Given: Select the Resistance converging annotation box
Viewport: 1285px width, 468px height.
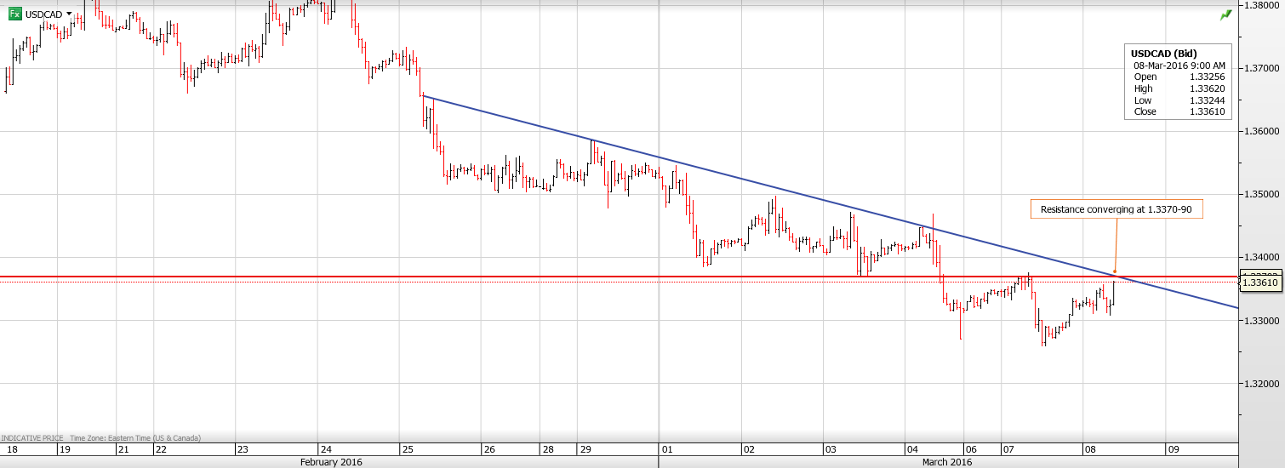Looking at the screenshot, I should 1117,208.
